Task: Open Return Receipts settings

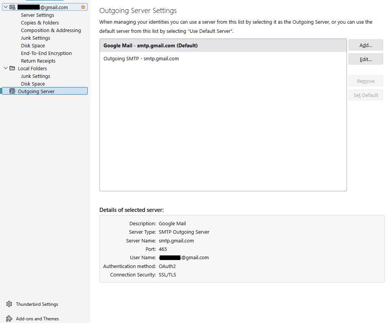Action: [x=38, y=61]
